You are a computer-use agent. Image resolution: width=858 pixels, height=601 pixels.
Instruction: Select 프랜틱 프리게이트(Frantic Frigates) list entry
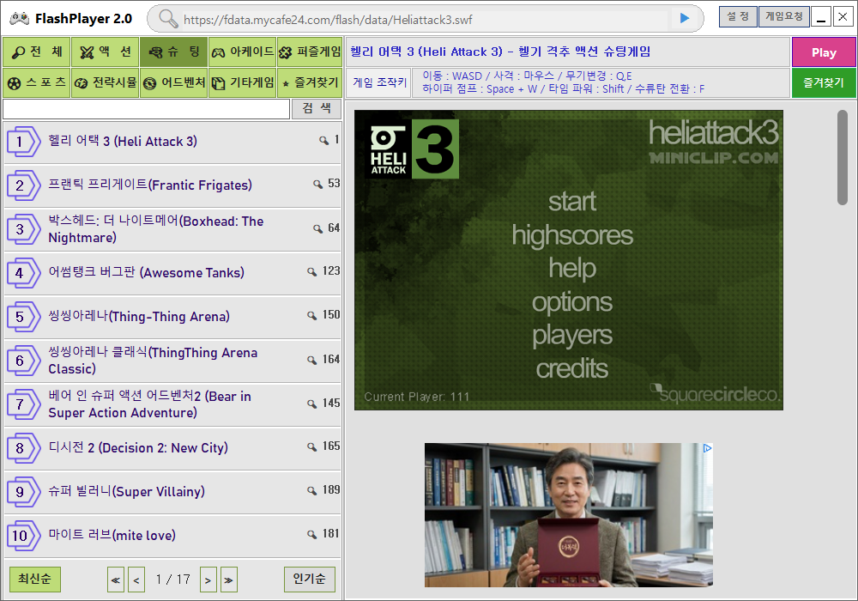[172, 186]
